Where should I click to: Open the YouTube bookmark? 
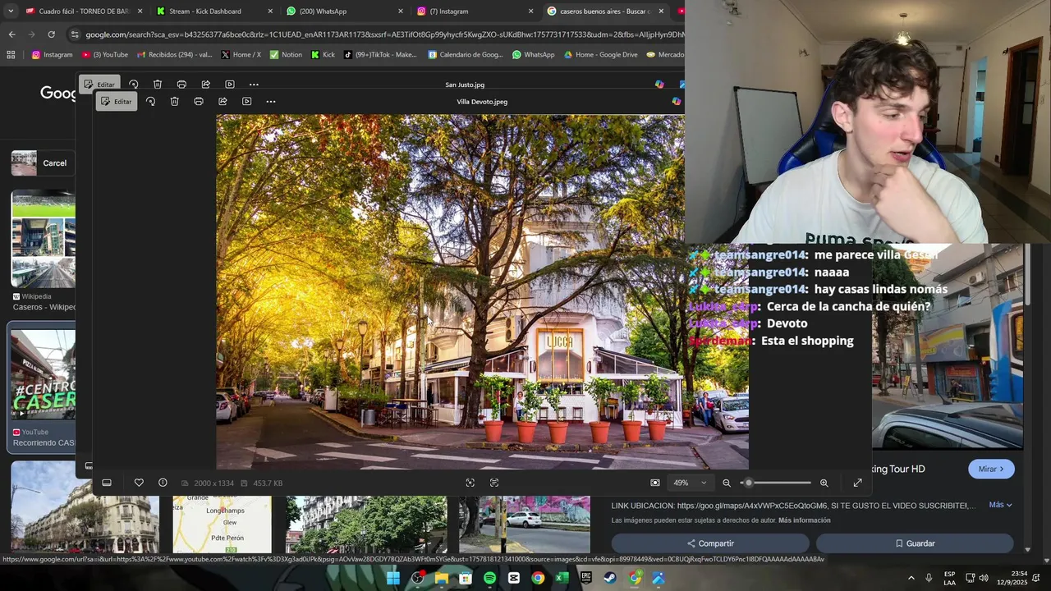pyautogui.click(x=105, y=55)
